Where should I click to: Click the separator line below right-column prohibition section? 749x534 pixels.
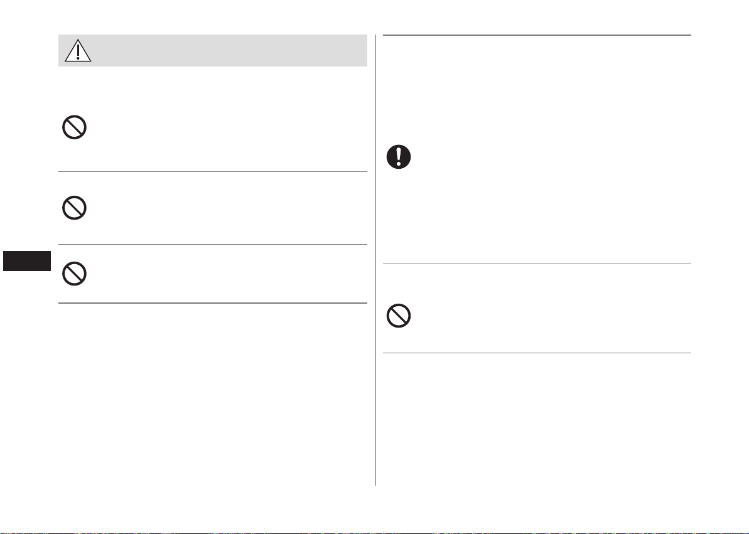coord(537,353)
